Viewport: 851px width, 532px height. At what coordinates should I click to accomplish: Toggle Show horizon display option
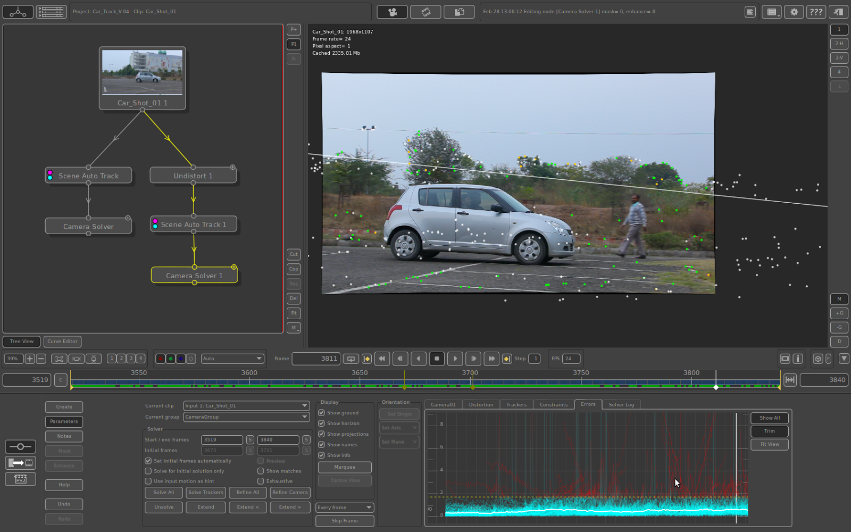(322, 423)
